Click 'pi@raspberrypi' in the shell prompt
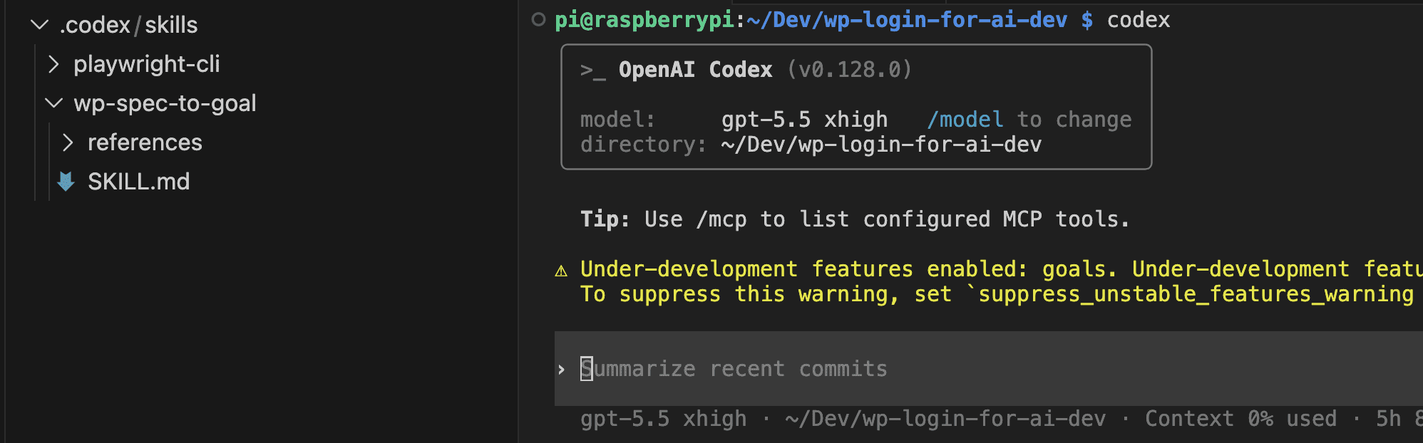The height and width of the screenshot is (443, 1423). point(644,20)
